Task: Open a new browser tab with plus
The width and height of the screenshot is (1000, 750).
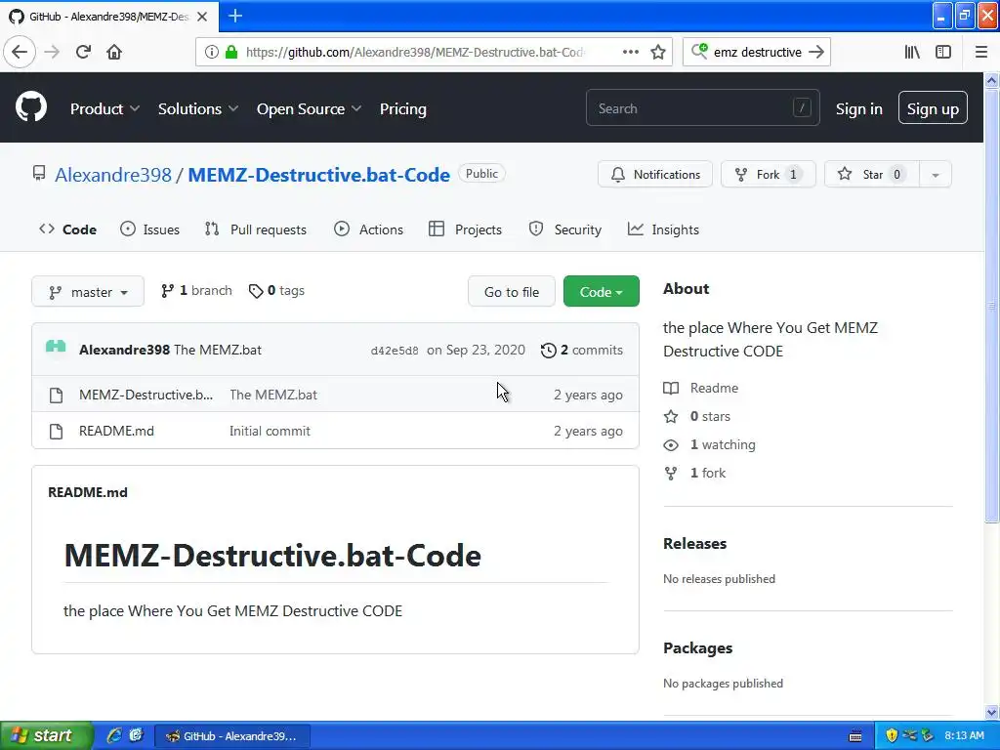Action: (x=235, y=16)
